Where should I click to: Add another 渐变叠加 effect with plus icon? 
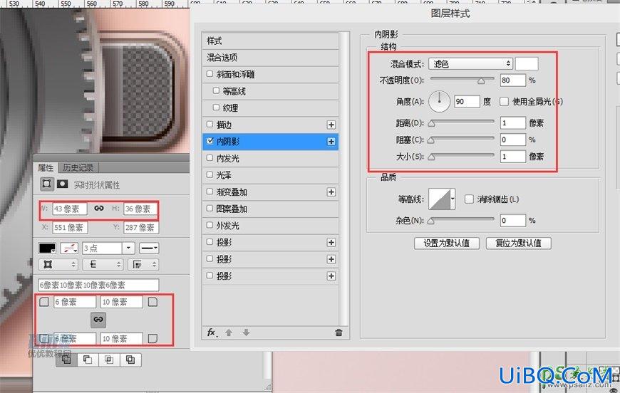coord(331,192)
